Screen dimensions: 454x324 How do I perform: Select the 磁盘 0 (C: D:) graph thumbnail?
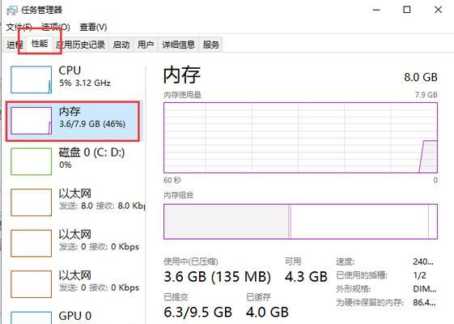coord(32,161)
